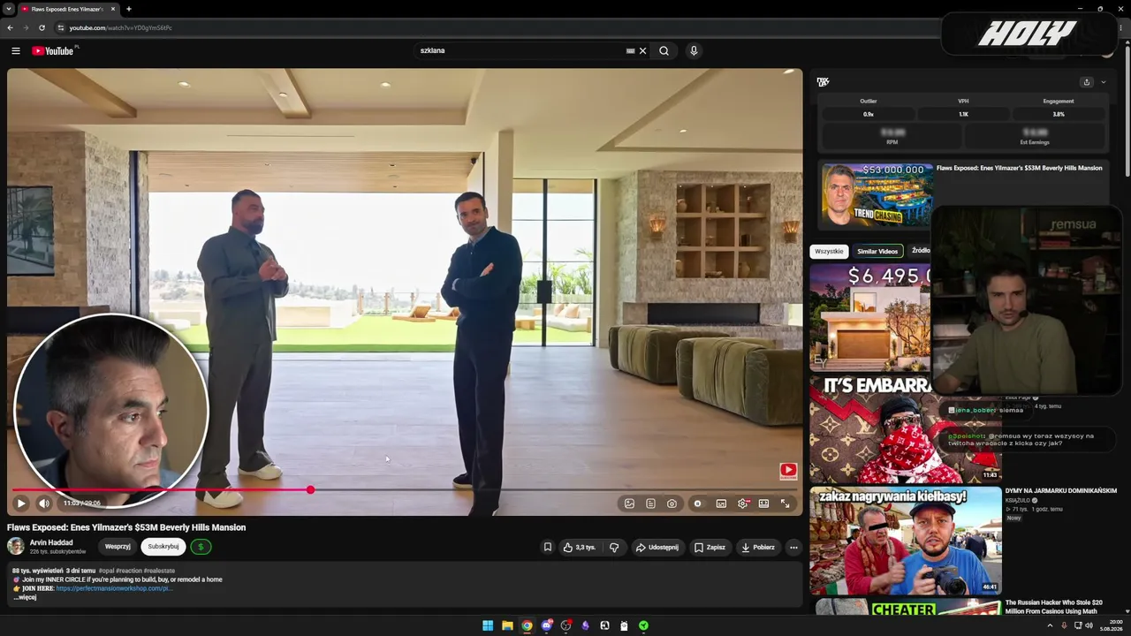Click the Engagement value 3.8%
The height and width of the screenshot is (636, 1131).
click(x=1059, y=114)
